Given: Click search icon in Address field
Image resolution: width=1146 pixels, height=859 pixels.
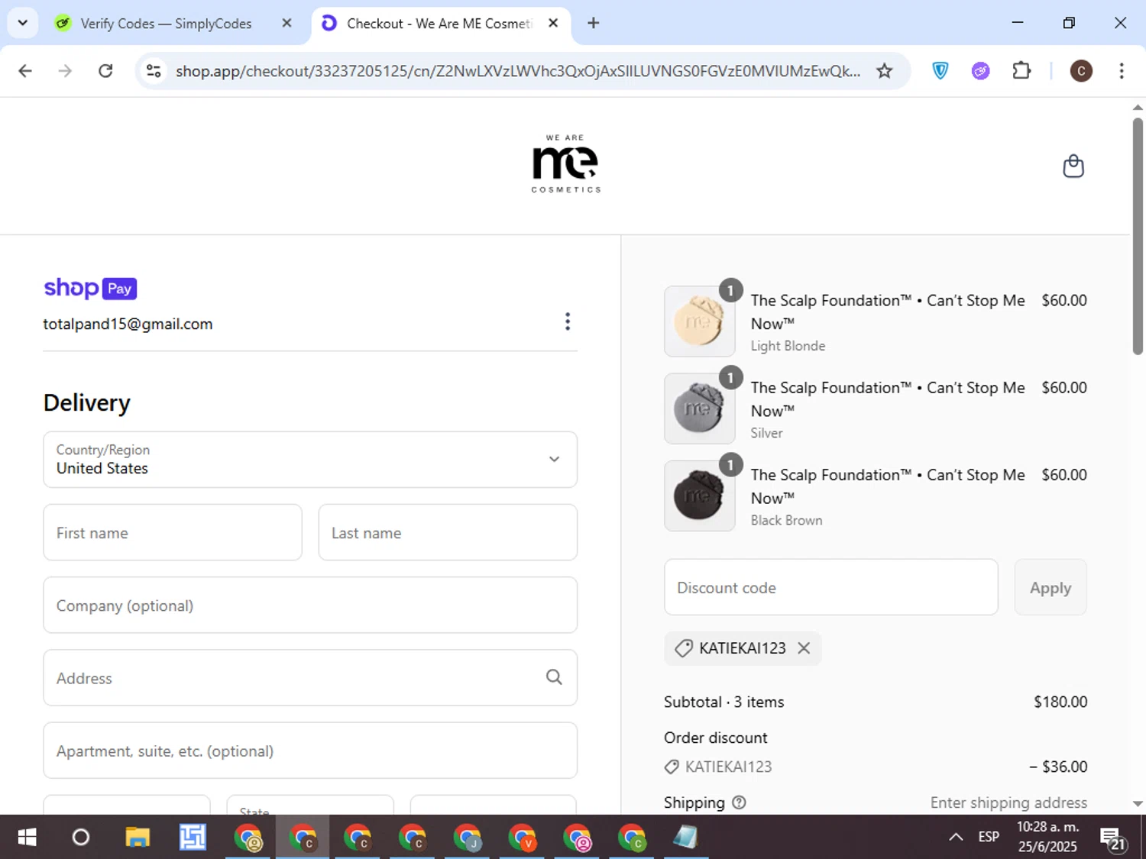Looking at the screenshot, I should coord(554,677).
